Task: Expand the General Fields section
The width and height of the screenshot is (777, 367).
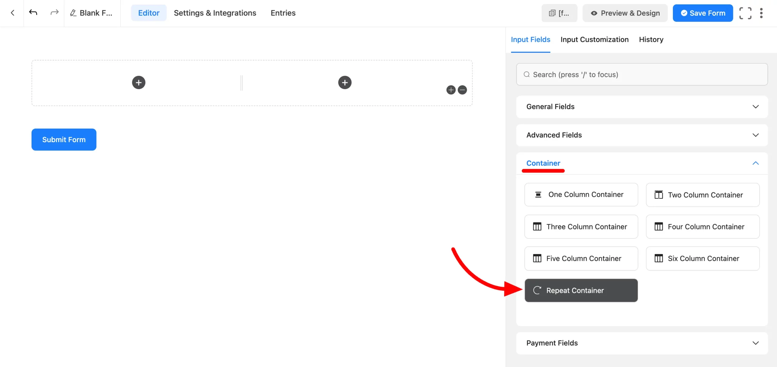Action: tap(642, 107)
